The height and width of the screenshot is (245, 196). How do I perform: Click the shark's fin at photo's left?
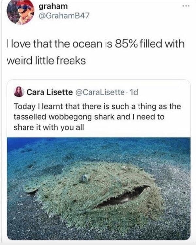pos(31,188)
